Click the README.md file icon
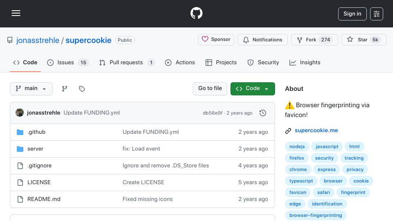393x221 pixels. (x=20, y=199)
